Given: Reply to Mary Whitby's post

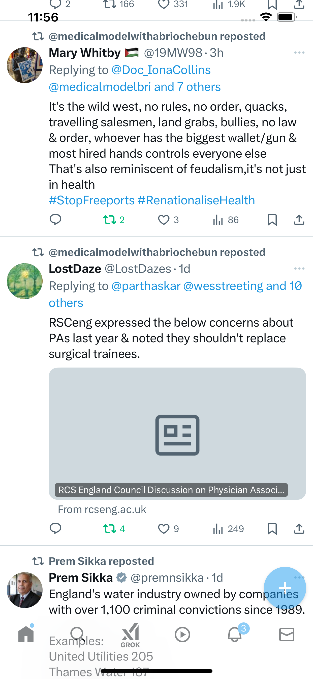Looking at the screenshot, I should [55, 220].
